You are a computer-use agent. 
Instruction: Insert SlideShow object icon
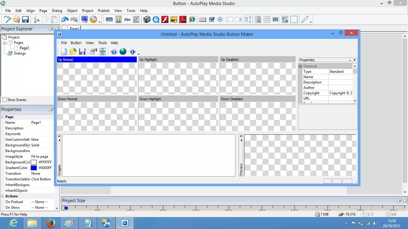[174, 20]
